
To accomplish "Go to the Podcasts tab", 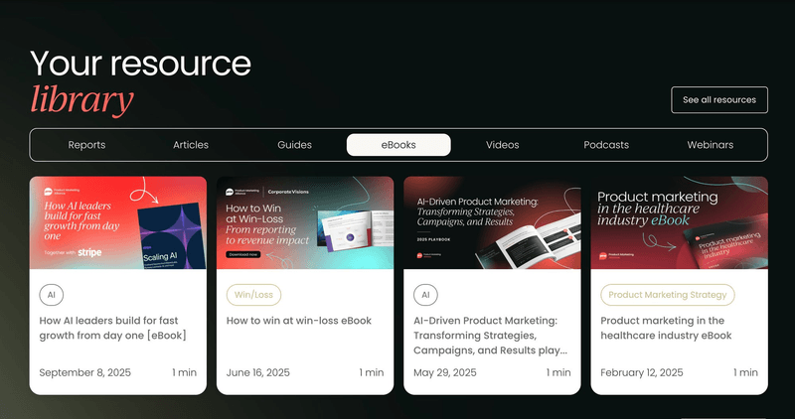I will point(606,145).
